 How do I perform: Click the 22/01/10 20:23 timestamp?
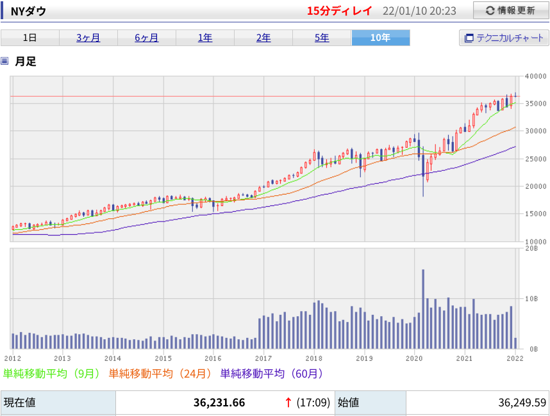coord(419,11)
